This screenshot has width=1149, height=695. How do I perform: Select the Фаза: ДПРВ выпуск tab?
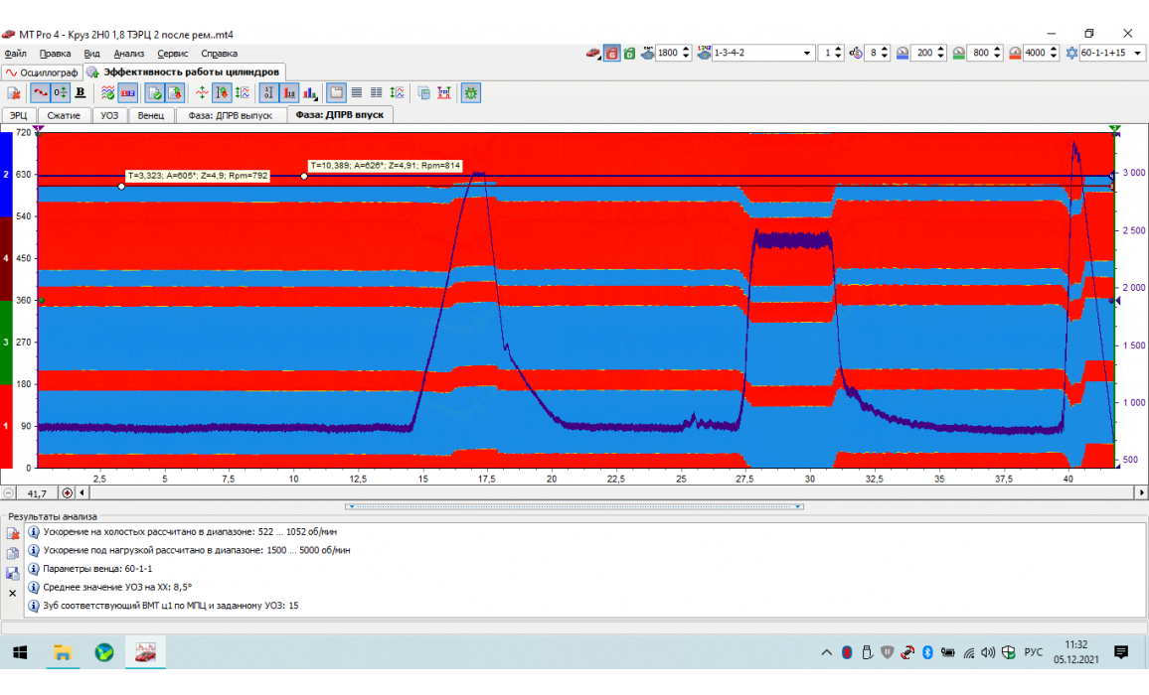point(230,115)
